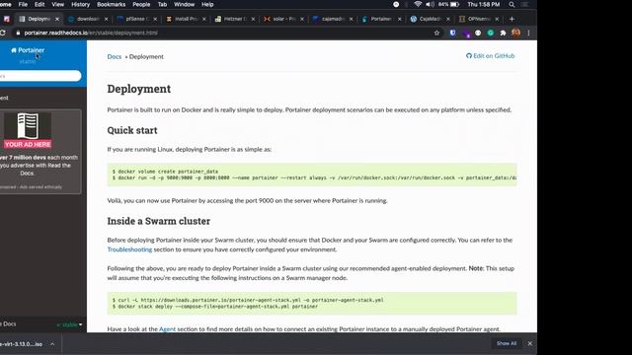Open the Bitwarden shield extension icon
632x355 pixels.
point(452,33)
